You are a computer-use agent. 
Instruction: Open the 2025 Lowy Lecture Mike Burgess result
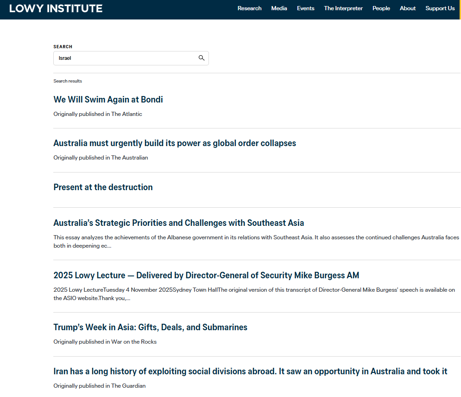coord(206,275)
